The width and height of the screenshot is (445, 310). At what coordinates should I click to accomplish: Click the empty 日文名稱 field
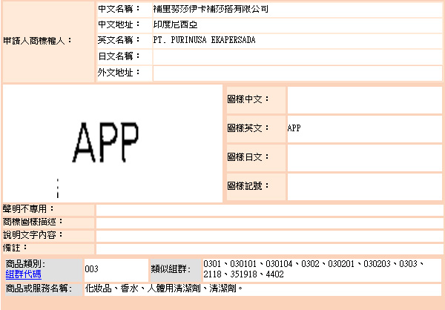click(297, 57)
